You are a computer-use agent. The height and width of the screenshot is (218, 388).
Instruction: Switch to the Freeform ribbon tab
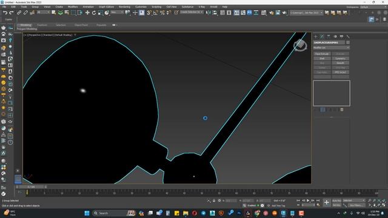click(x=42, y=25)
